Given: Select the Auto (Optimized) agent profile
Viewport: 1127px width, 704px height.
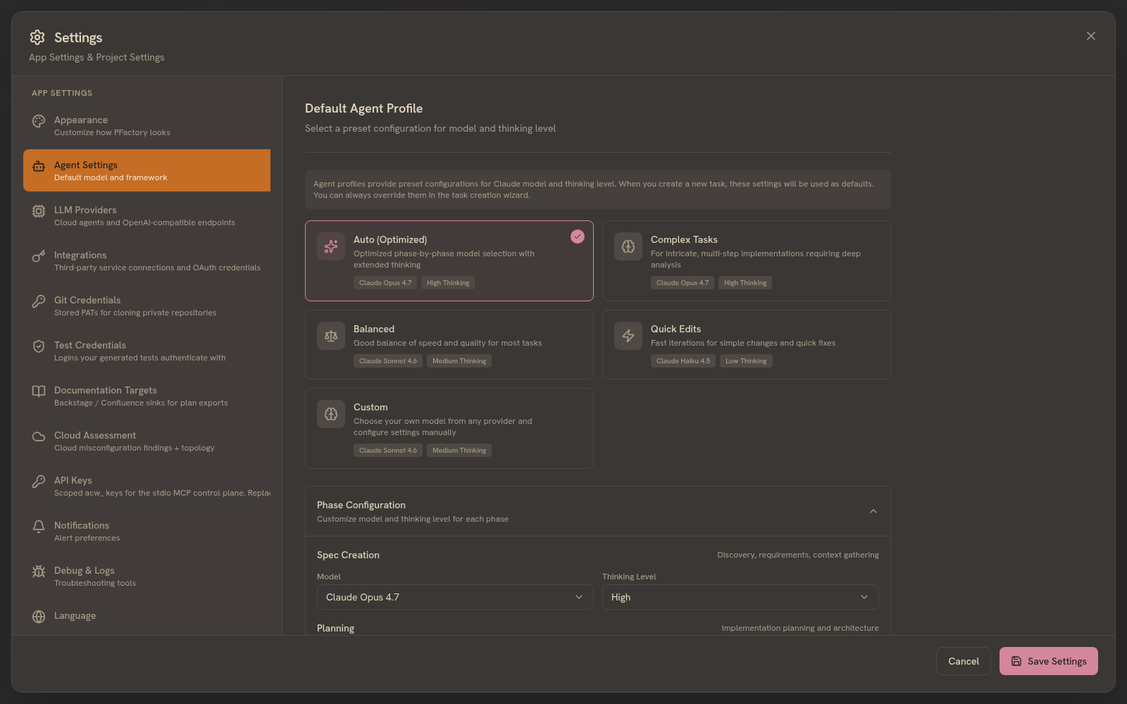Looking at the screenshot, I should (449, 260).
